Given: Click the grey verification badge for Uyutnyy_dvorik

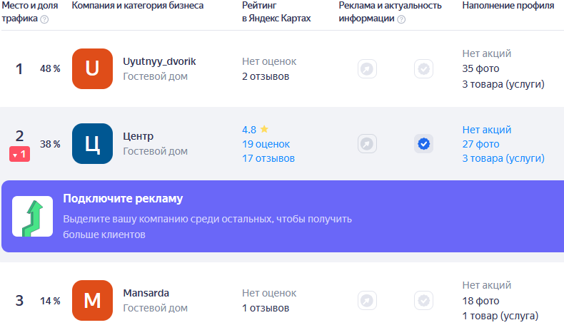Looking at the screenshot, I should [x=424, y=68].
